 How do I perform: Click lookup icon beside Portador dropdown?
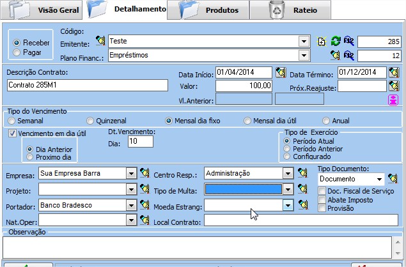coord(145,205)
